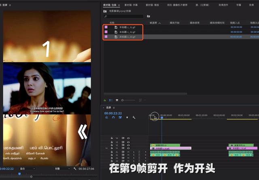Switch project panel to list view
The image size is (259, 180).
[x=111, y=100]
